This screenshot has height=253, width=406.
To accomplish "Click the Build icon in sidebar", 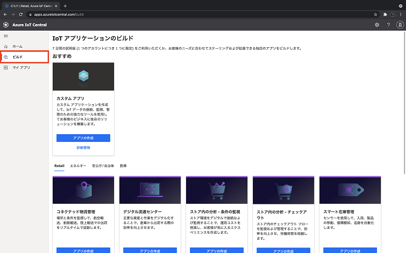I will (5, 57).
